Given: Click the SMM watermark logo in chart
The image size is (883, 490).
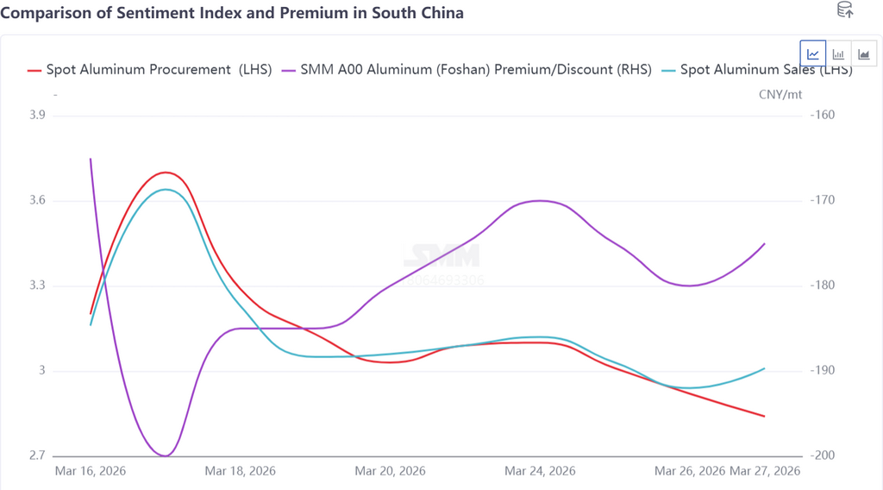Looking at the screenshot, I should tap(443, 256).
